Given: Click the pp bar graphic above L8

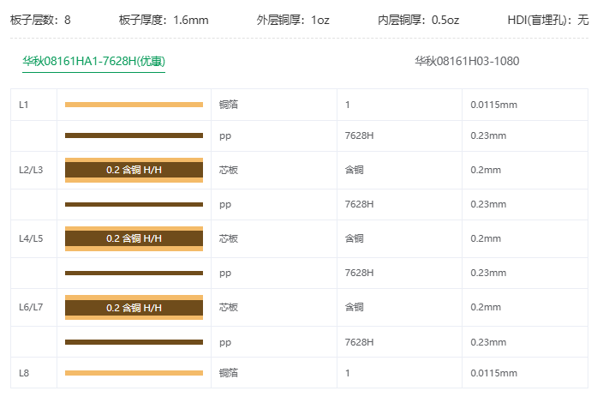Looking at the screenshot, I should 134,342.
